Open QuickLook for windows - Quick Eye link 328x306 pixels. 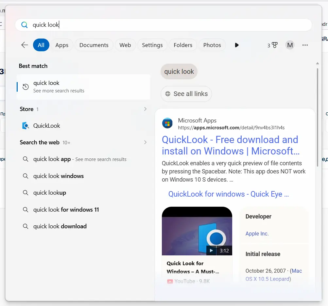click(x=229, y=194)
